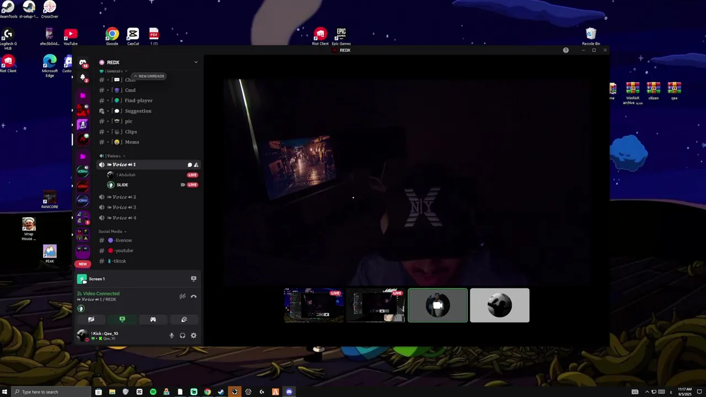Toggle camera on in voice panel

coord(91,319)
